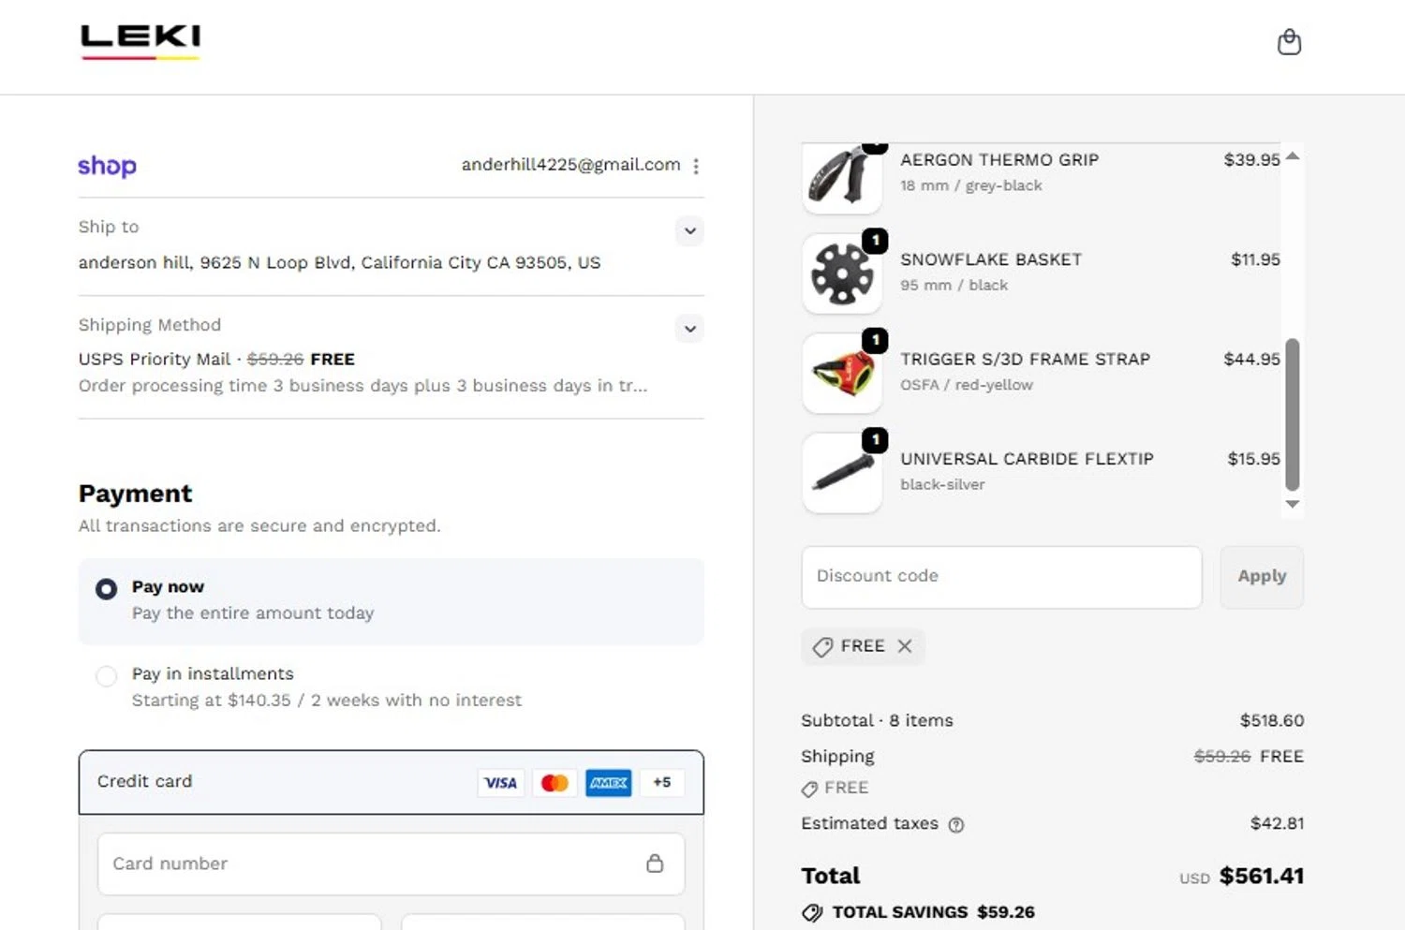1405x930 pixels.
Task: Click quantity badge on Trigger Frame Strap
Action: (x=875, y=341)
